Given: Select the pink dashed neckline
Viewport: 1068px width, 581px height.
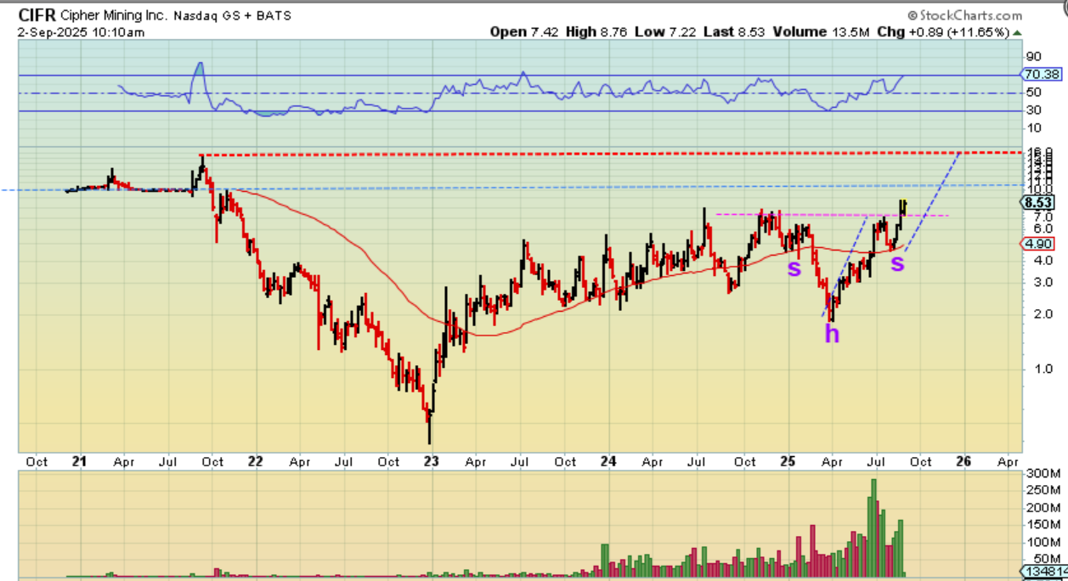Looking at the screenshot, I should 833,215.
